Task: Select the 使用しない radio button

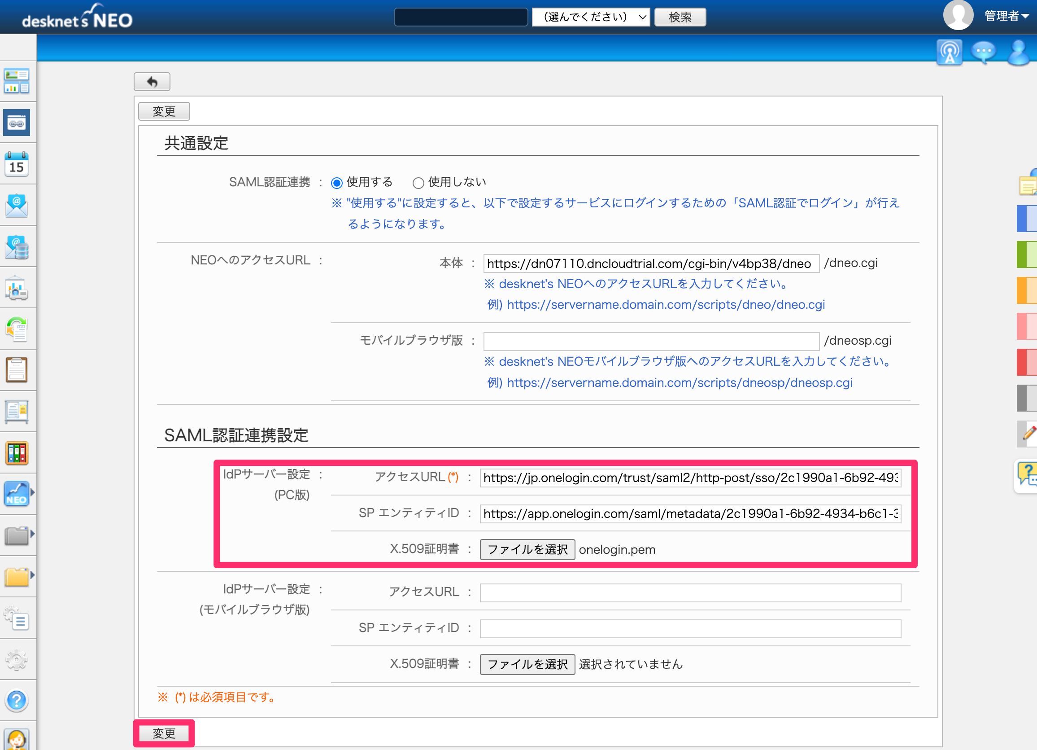Action: pos(418,183)
